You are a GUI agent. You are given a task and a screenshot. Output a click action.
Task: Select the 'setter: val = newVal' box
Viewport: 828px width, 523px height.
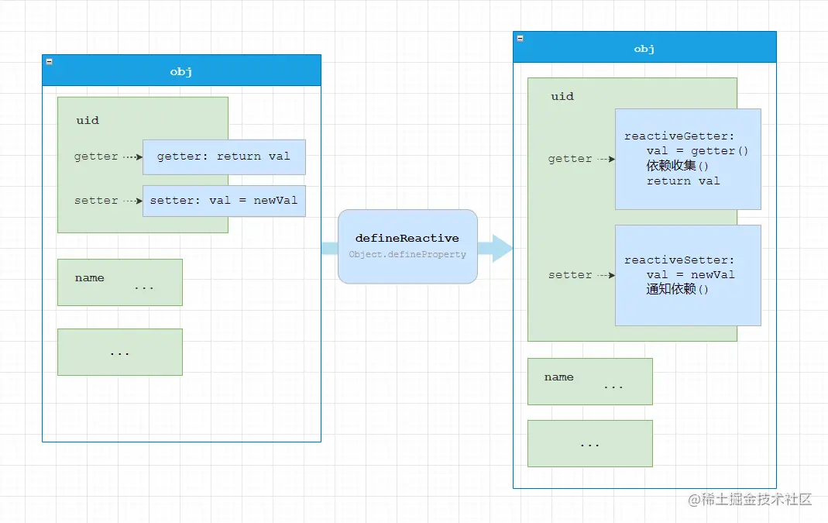tap(224, 201)
